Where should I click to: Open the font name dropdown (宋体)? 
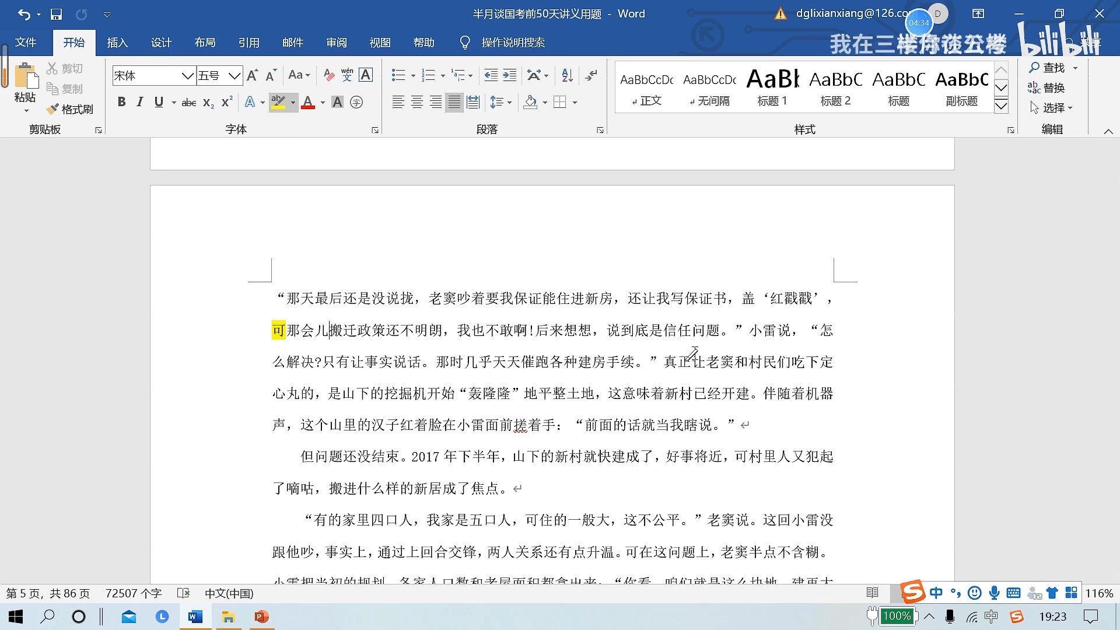click(188, 75)
